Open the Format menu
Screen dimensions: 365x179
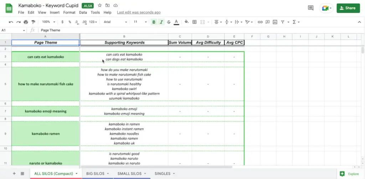pos(69,13)
